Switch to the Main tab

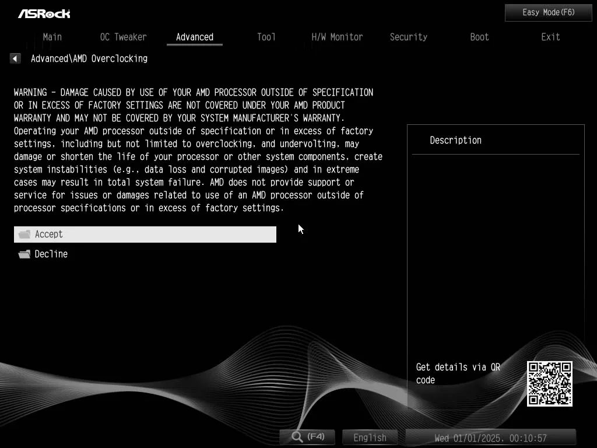click(52, 37)
